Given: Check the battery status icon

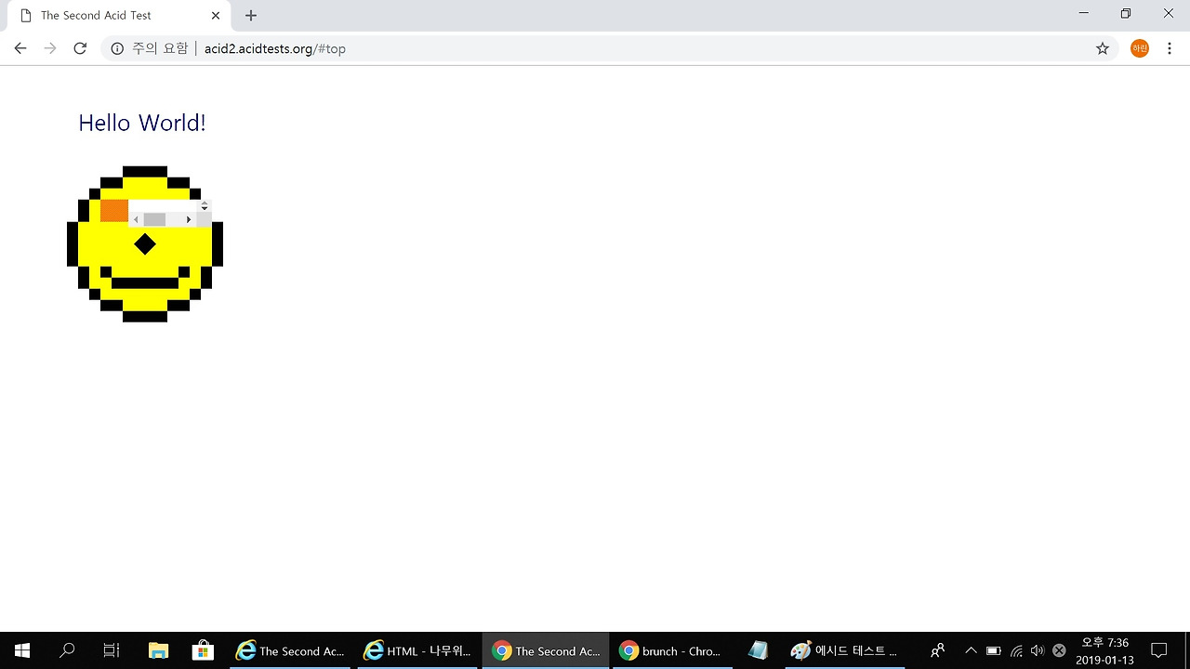Looking at the screenshot, I should 993,650.
